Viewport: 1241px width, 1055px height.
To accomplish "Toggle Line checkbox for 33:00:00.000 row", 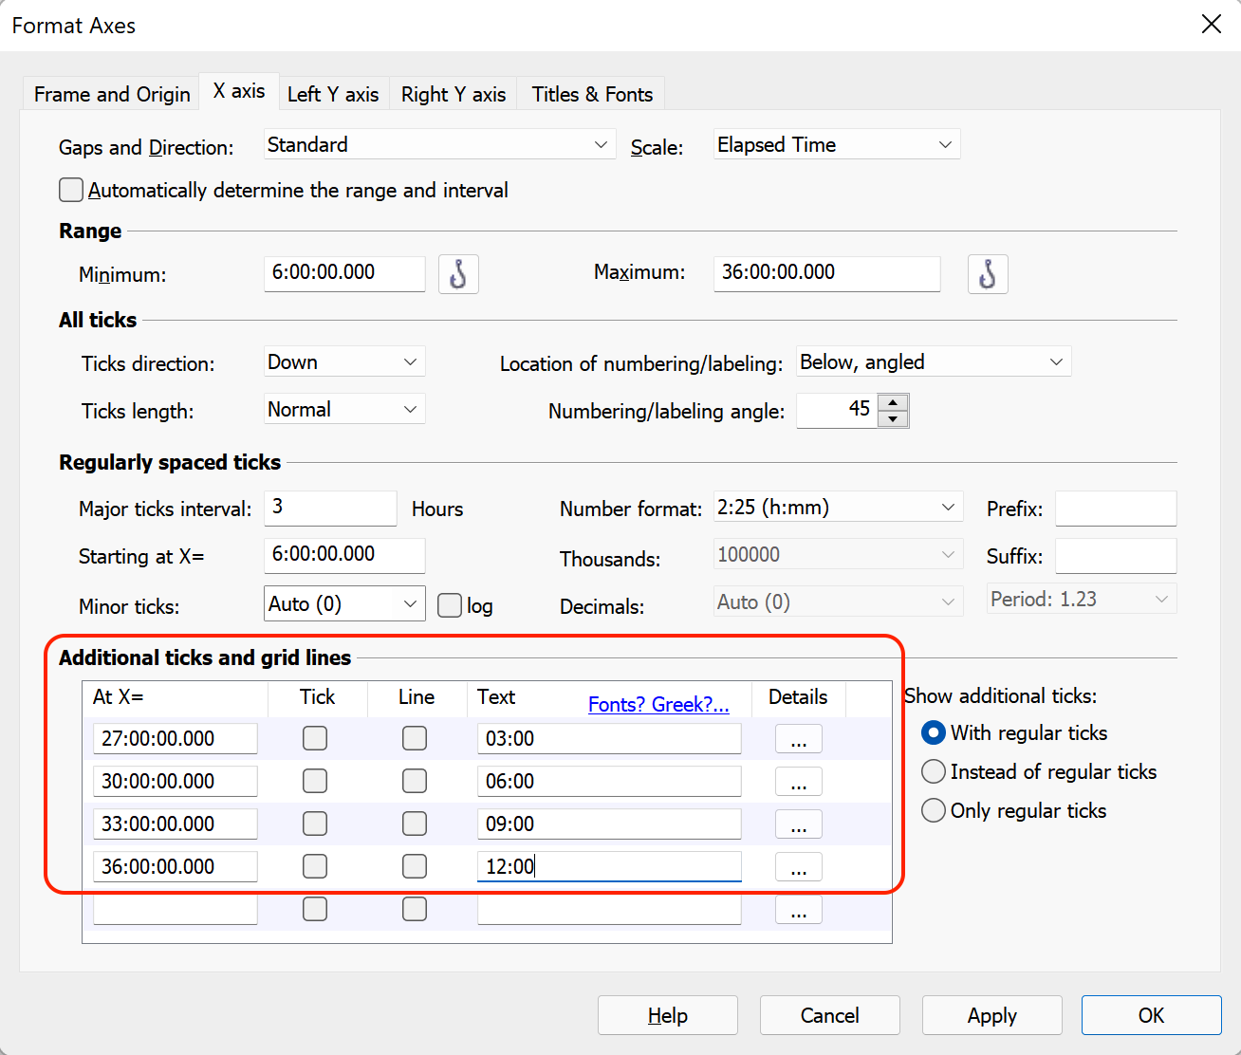I will tap(415, 824).
